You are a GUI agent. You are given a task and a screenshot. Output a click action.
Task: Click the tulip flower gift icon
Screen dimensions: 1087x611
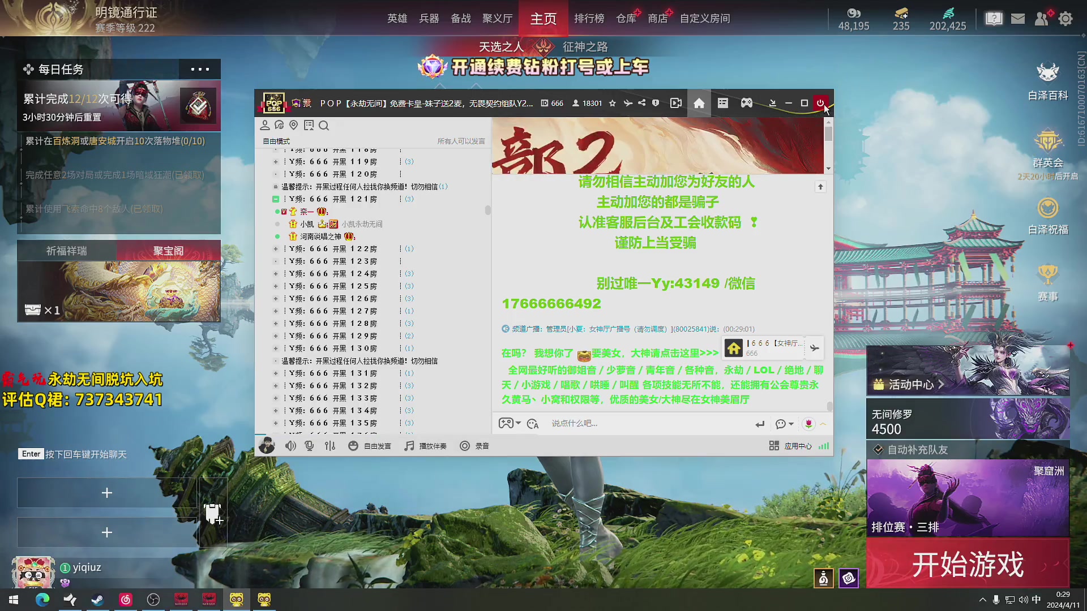click(808, 423)
